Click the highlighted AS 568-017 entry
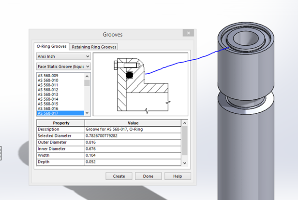The image size is (298, 200). click(48, 113)
